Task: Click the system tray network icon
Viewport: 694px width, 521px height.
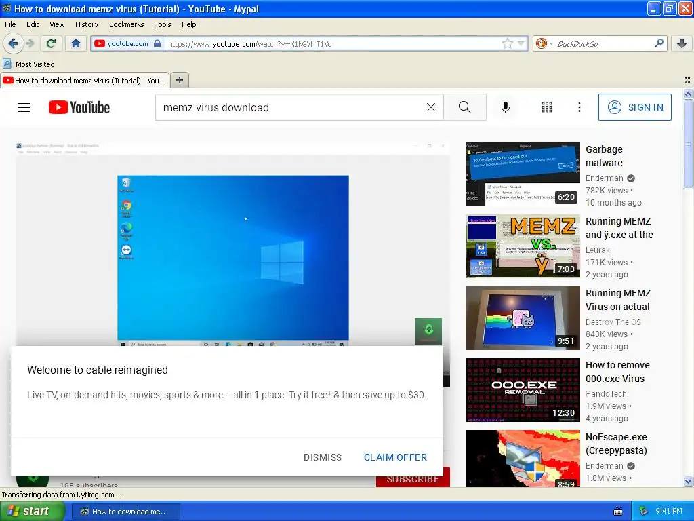Action: tap(644, 512)
